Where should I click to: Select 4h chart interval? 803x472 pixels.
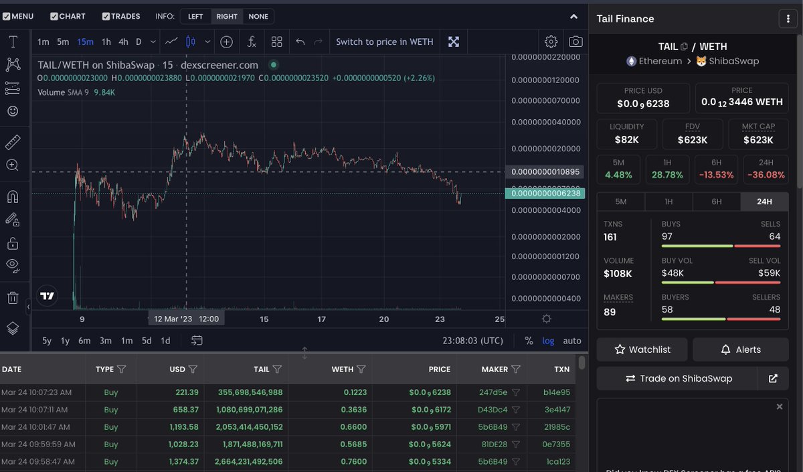123,42
